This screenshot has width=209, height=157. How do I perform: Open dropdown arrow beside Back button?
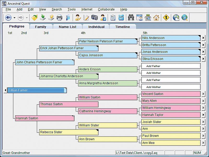point(14,18)
